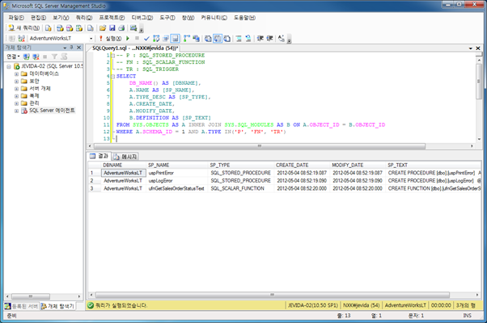This screenshot has width=487, height=323.
Task: Open the 파일 (File) menu
Action: 16,18
